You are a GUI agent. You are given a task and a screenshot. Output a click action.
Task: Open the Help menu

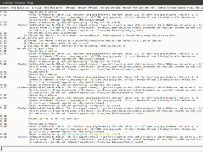click(30, 3)
